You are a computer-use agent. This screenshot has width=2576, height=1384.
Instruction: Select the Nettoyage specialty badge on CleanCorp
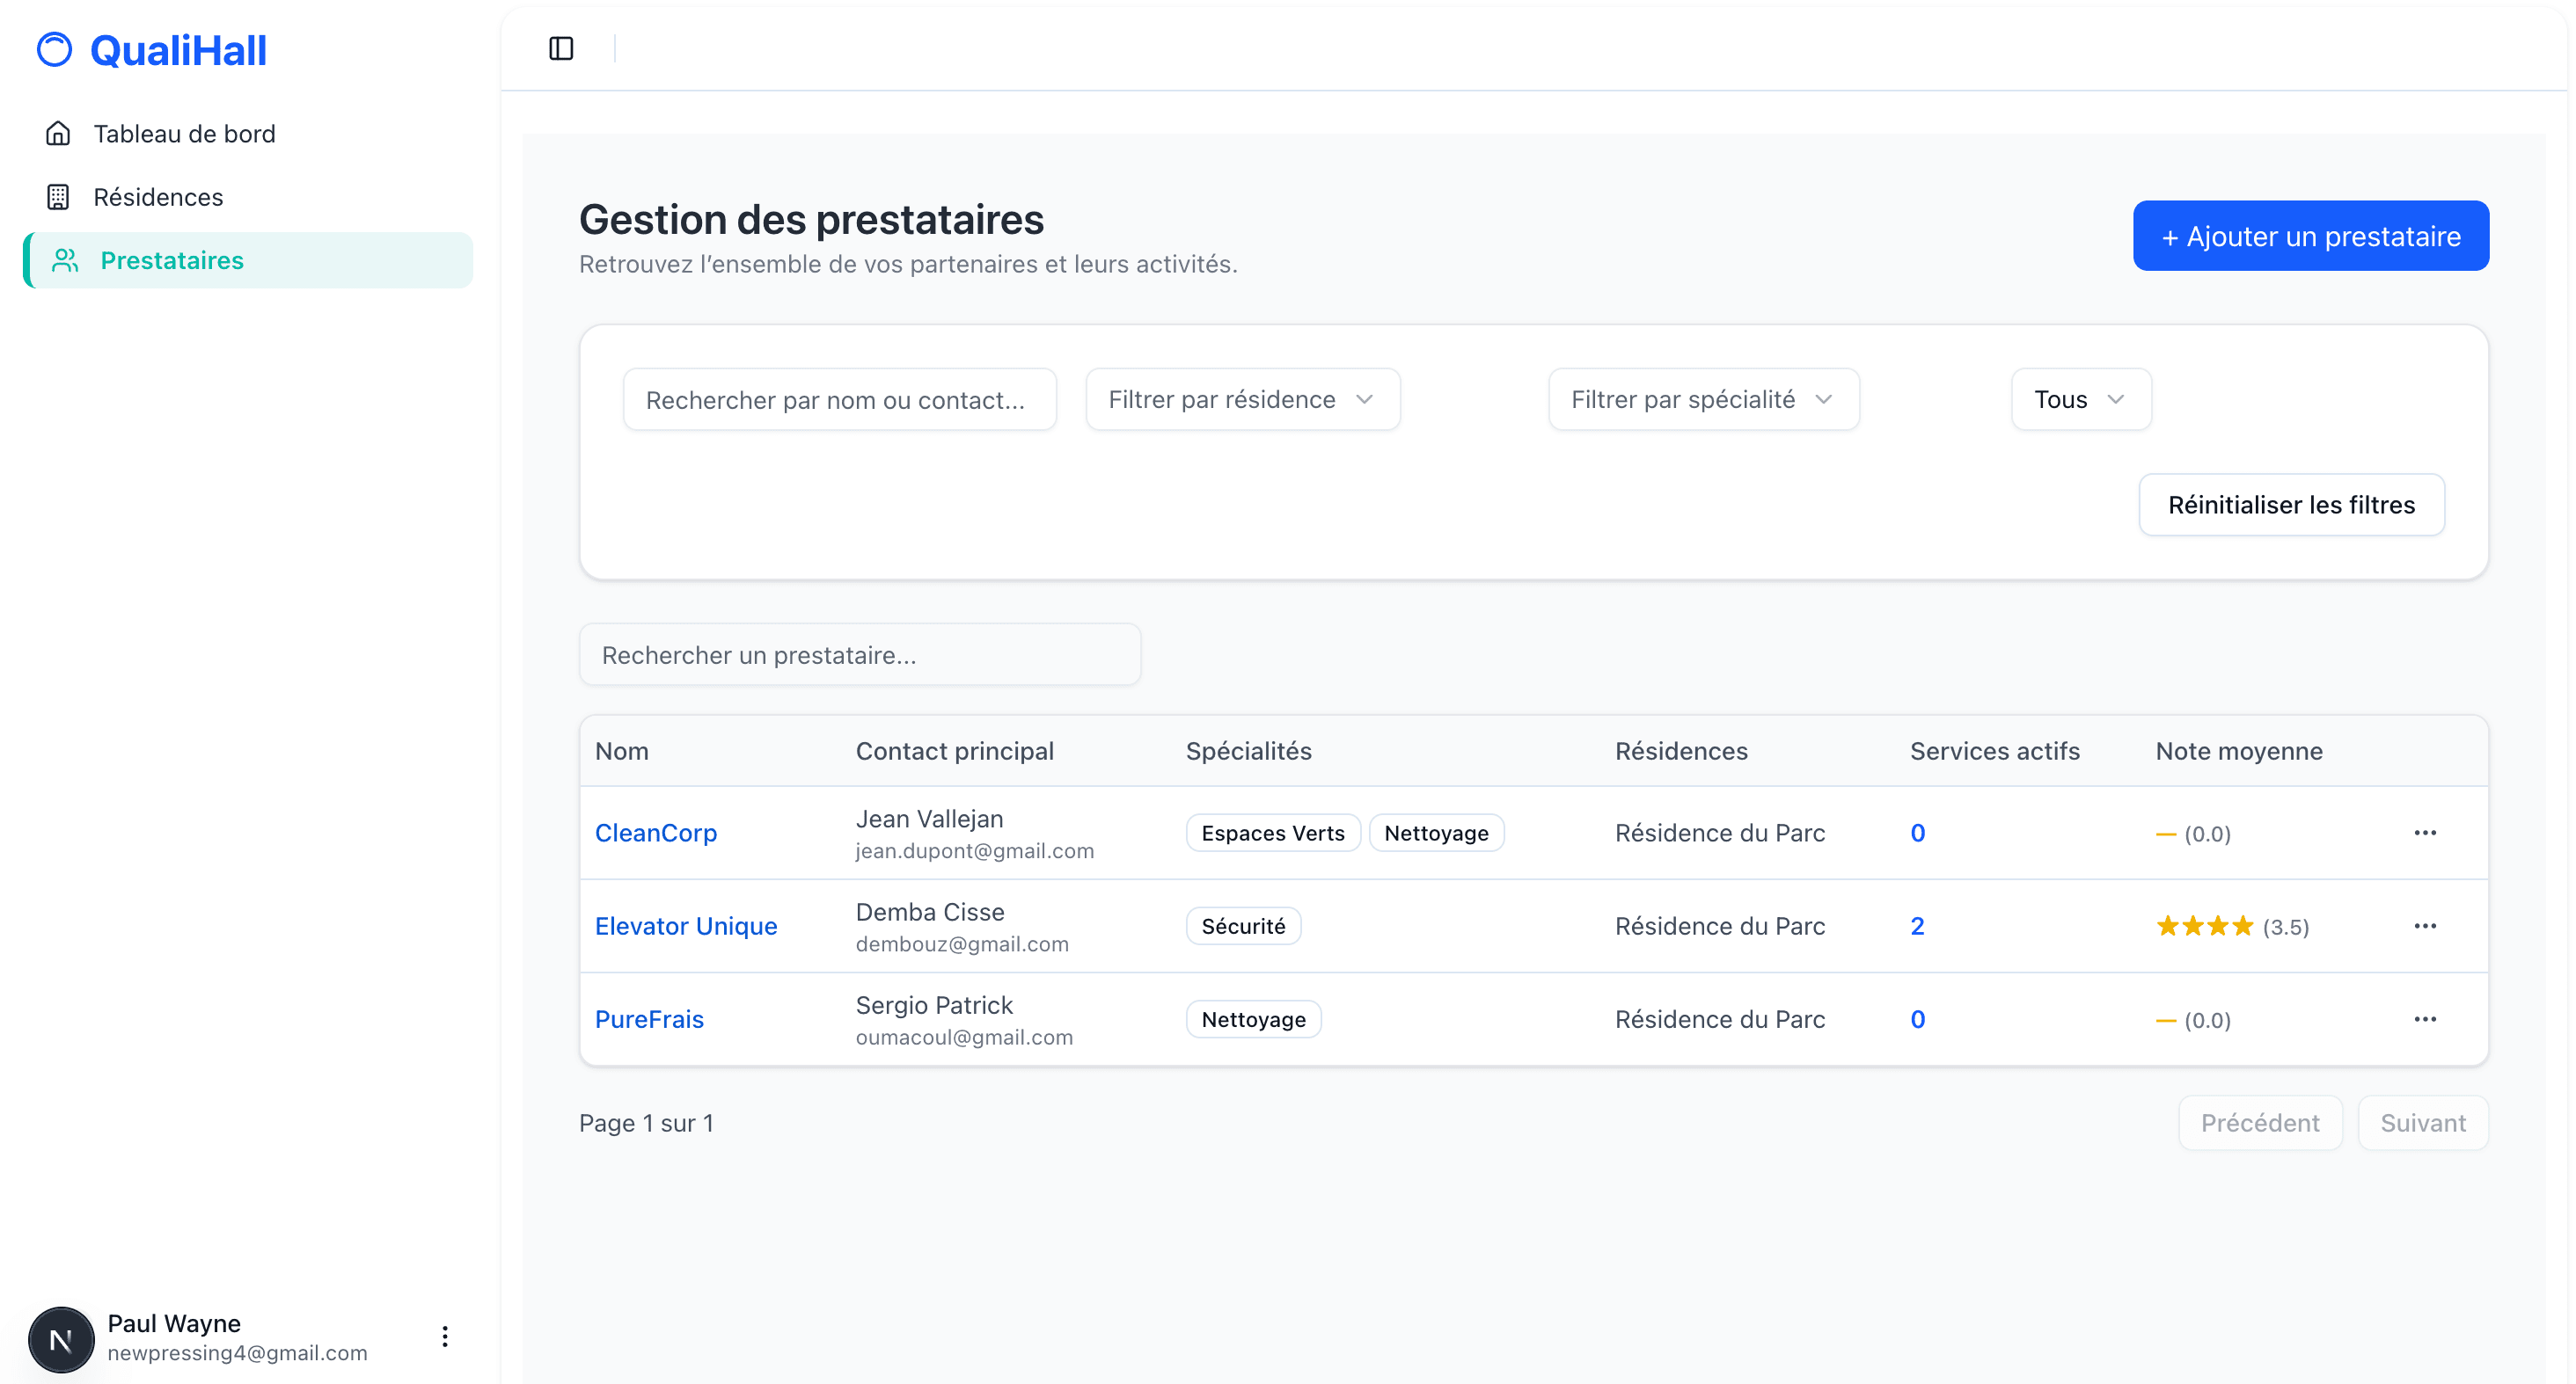click(x=1437, y=833)
